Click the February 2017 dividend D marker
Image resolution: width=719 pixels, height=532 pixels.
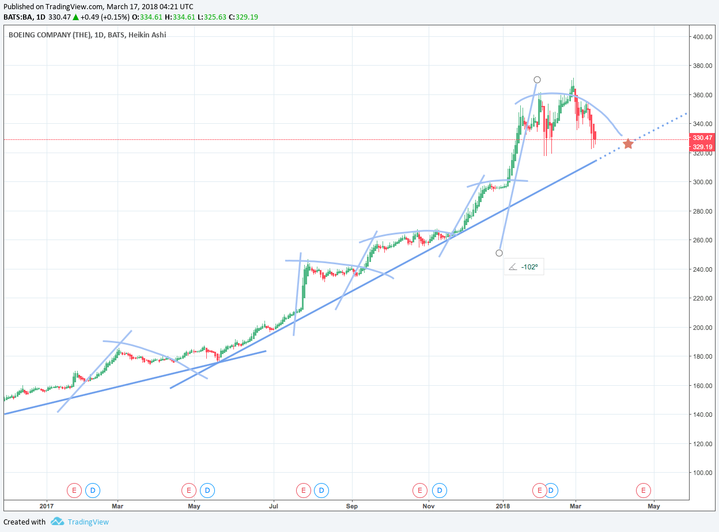click(x=92, y=491)
